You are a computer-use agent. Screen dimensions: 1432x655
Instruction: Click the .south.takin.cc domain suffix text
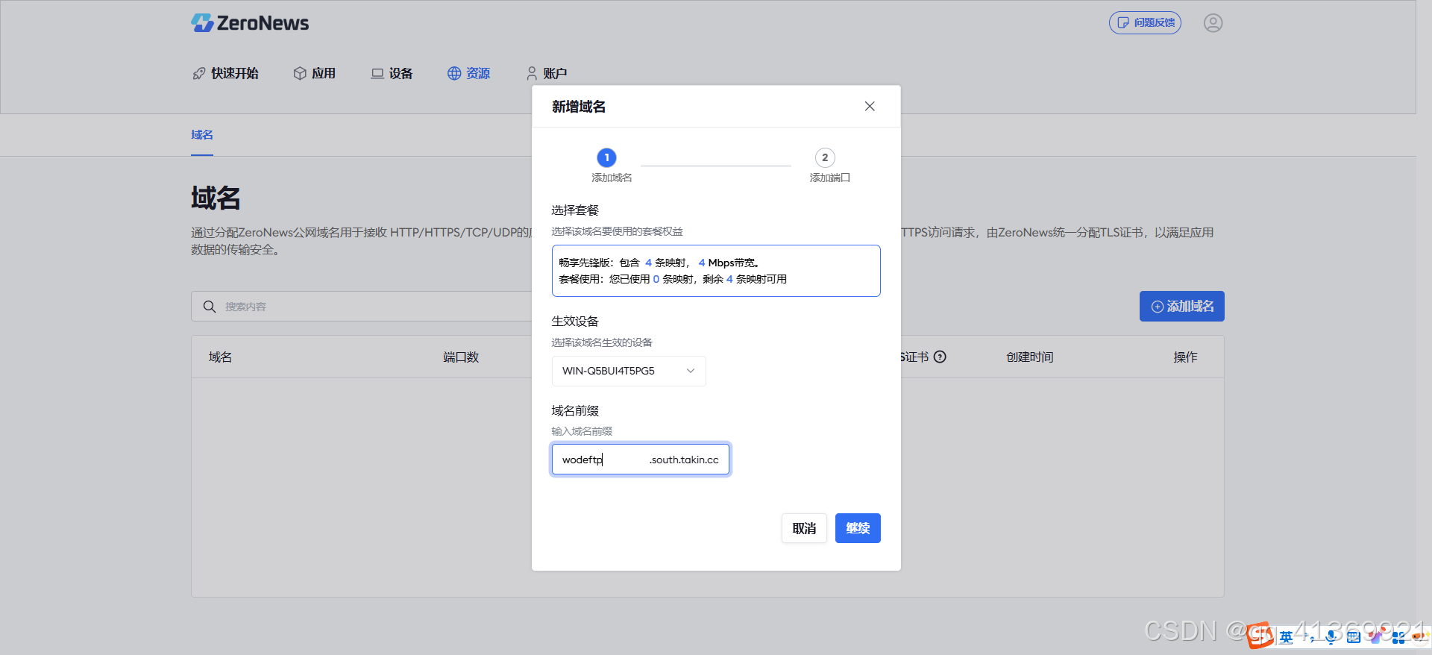pos(684,460)
